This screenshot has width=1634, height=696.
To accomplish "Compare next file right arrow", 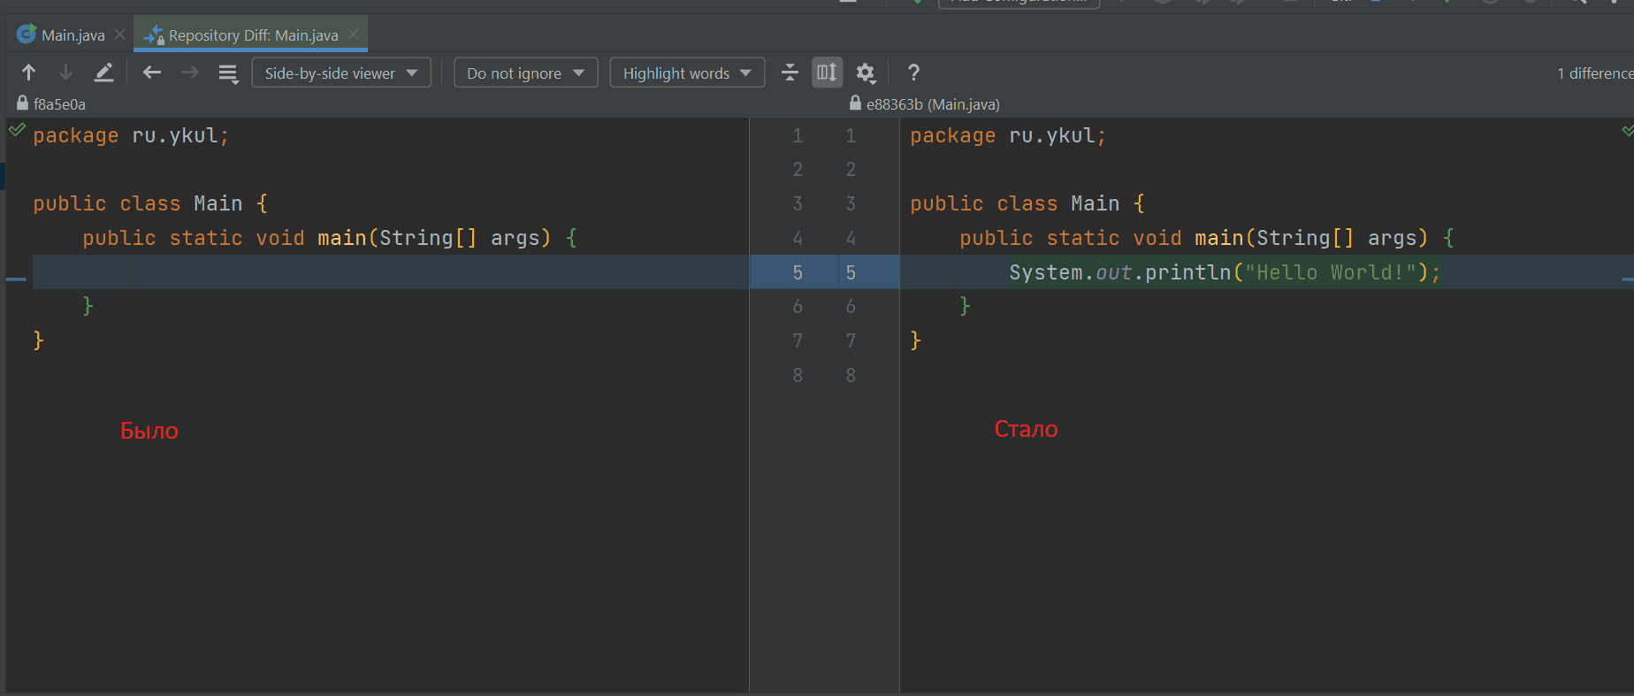I will 190,73.
